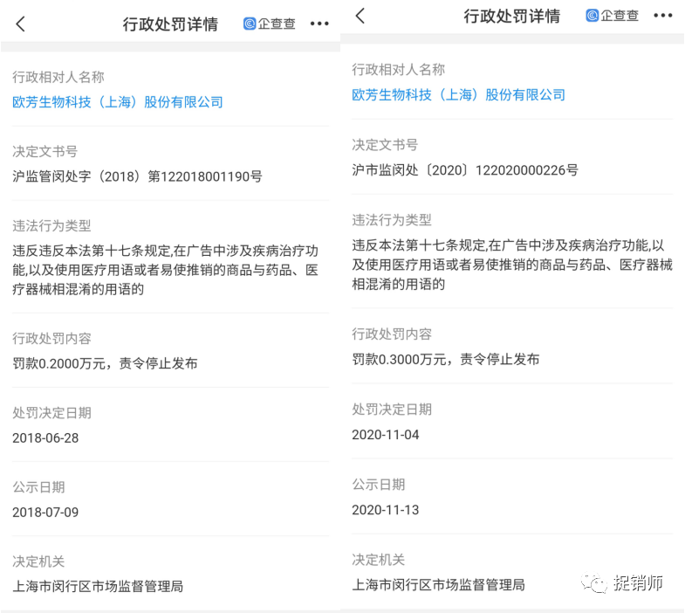The width and height of the screenshot is (685, 613).
Task: Tap the 企查查 logo on right screen
Action: (x=612, y=16)
